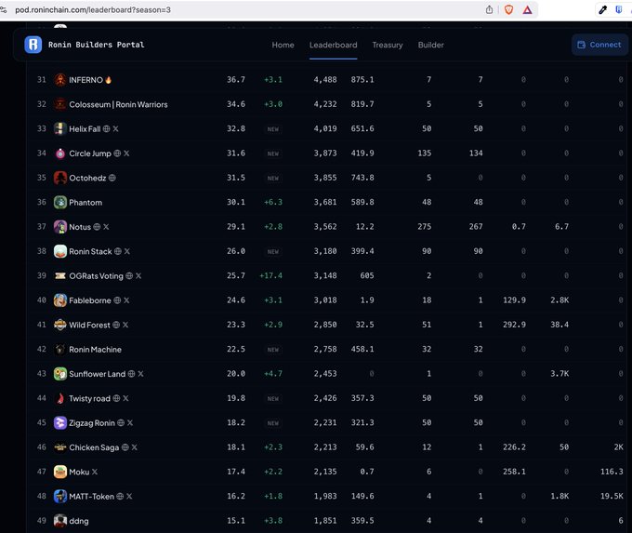
Task: Open Wild Forest website globe icon
Action: (x=116, y=325)
